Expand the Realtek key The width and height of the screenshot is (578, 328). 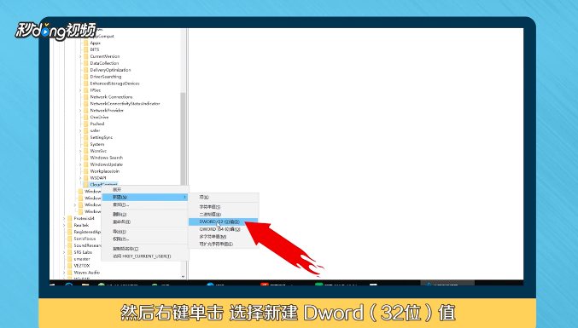[x=64, y=225]
